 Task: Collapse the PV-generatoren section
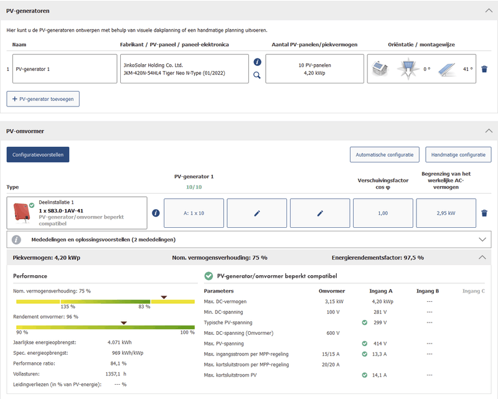(488, 11)
